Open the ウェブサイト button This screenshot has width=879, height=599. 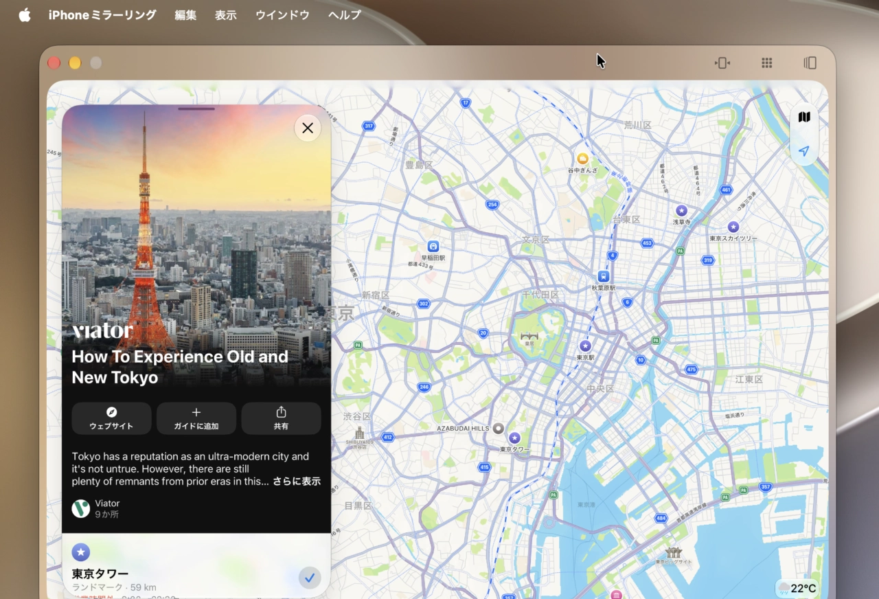click(x=111, y=418)
